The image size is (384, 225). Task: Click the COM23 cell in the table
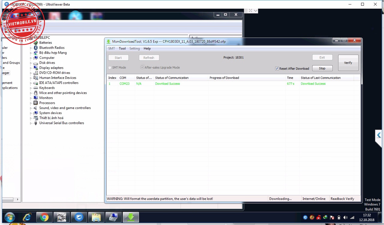coord(124,84)
